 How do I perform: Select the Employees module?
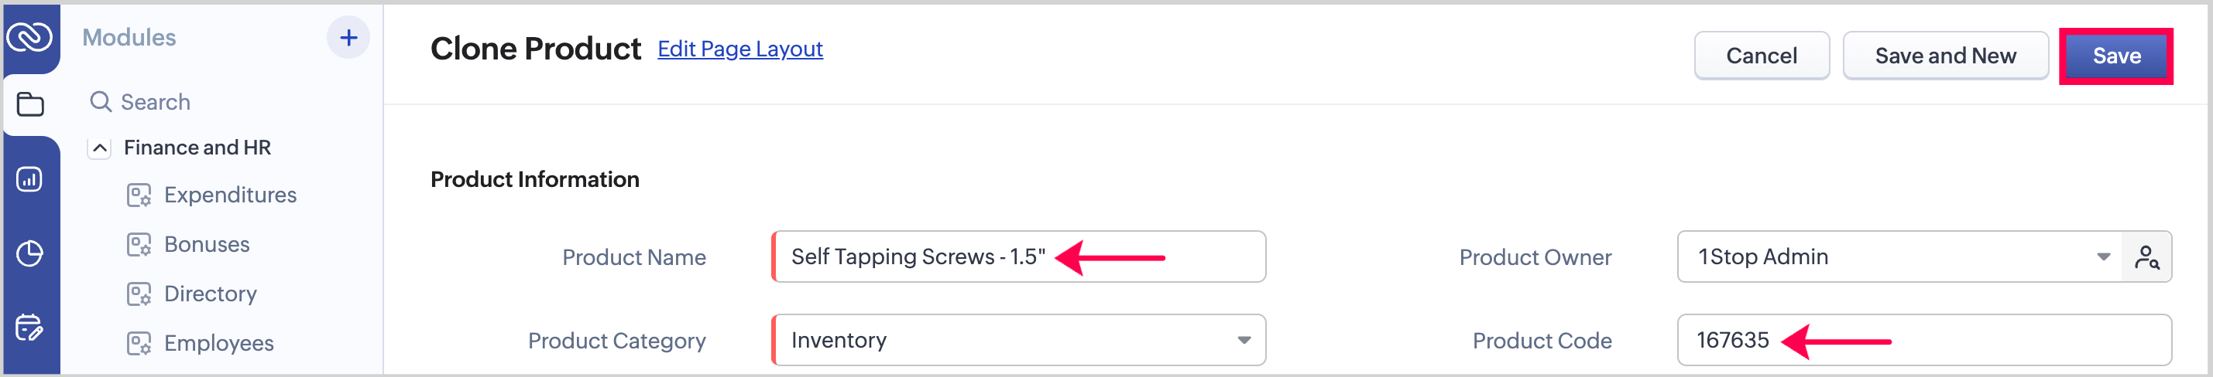coord(218,344)
